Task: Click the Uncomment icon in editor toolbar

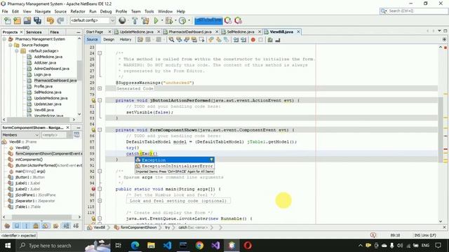Action: point(278,40)
